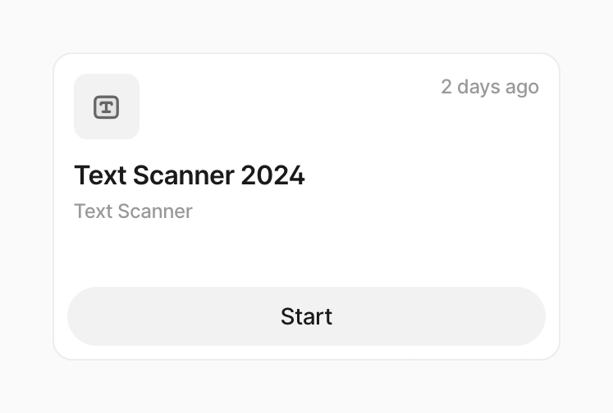Viewport: 613px width, 413px height.
Task: Open the Text Scanner 2024 title
Action: click(190, 175)
